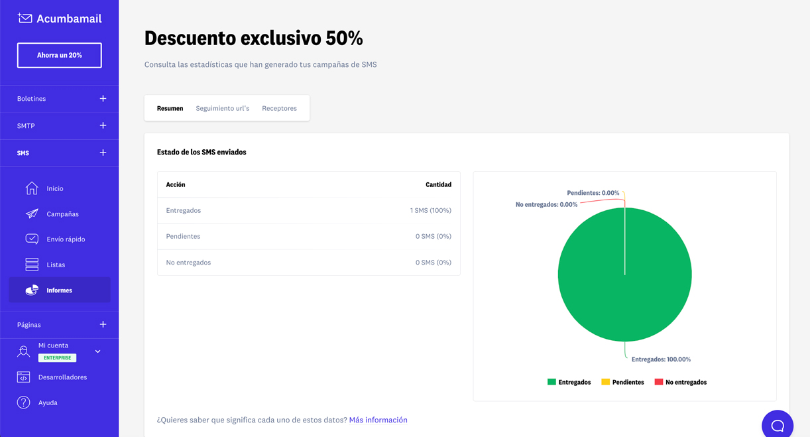This screenshot has width=810, height=437.
Task: Open the Receptores tab
Action: point(279,108)
